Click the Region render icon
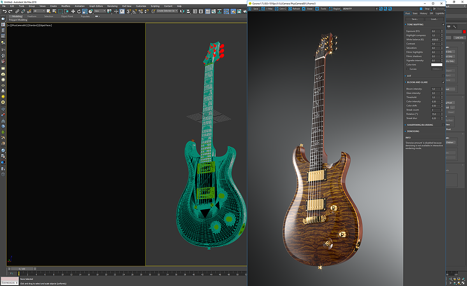 (331, 9)
